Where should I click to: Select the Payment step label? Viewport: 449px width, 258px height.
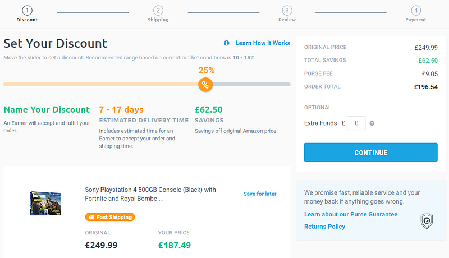pyautogui.click(x=415, y=20)
